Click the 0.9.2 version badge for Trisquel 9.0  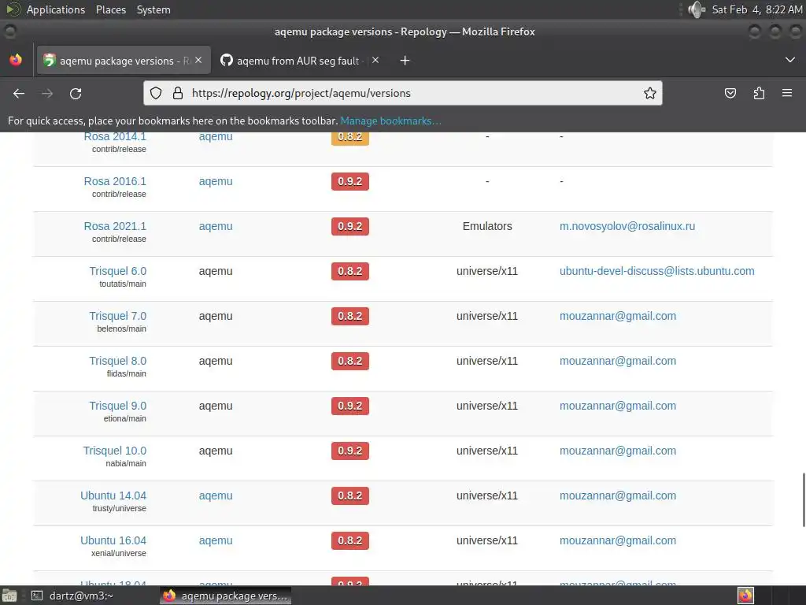350,406
